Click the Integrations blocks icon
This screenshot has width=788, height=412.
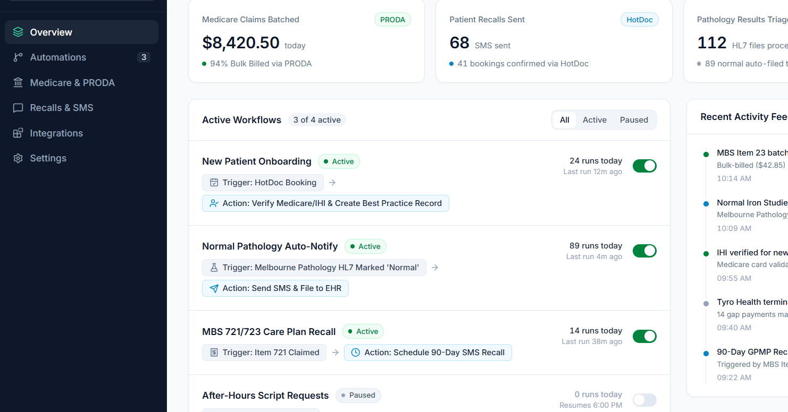click(x=18, y=133)
